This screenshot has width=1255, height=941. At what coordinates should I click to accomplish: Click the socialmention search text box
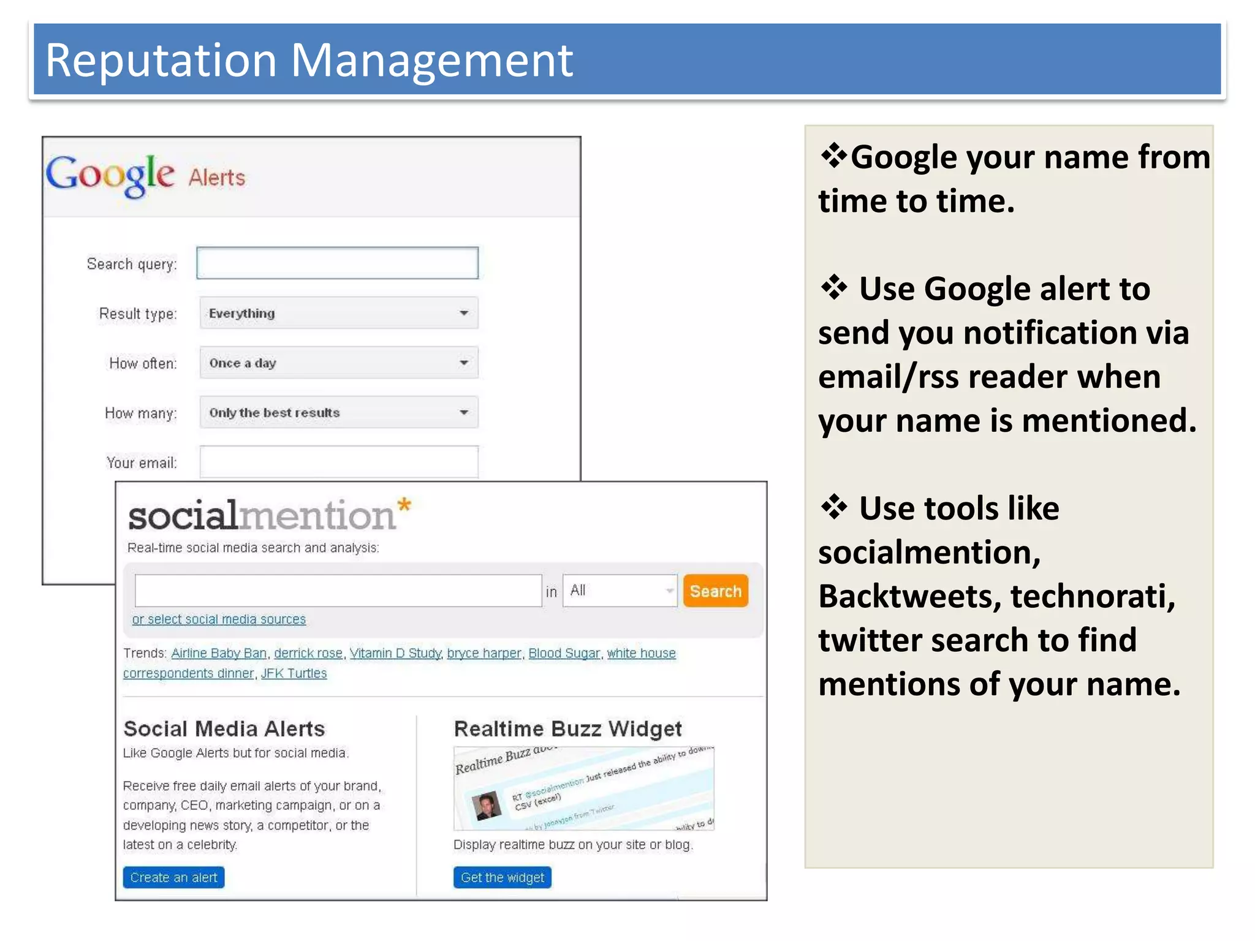[x=338, y=591]
